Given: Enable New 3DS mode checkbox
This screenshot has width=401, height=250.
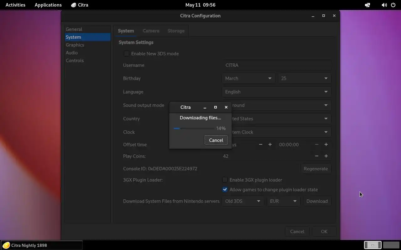Looking at the screenshot, I should [127, 53].
